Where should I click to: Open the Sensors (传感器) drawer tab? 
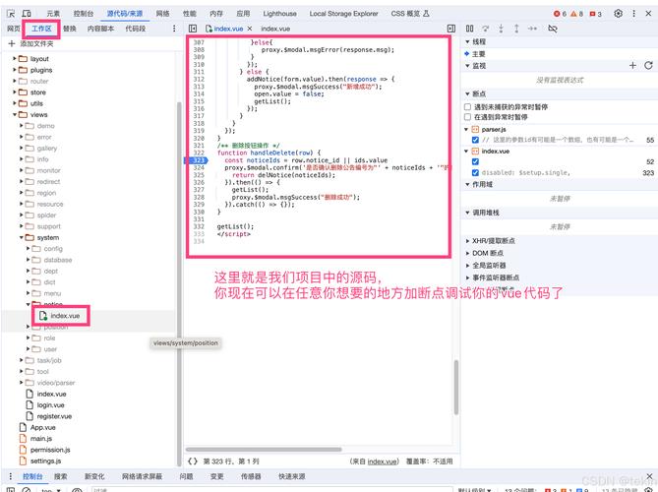[x=251, y=476]
